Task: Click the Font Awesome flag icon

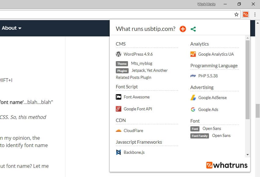Action: pos(119,97)
